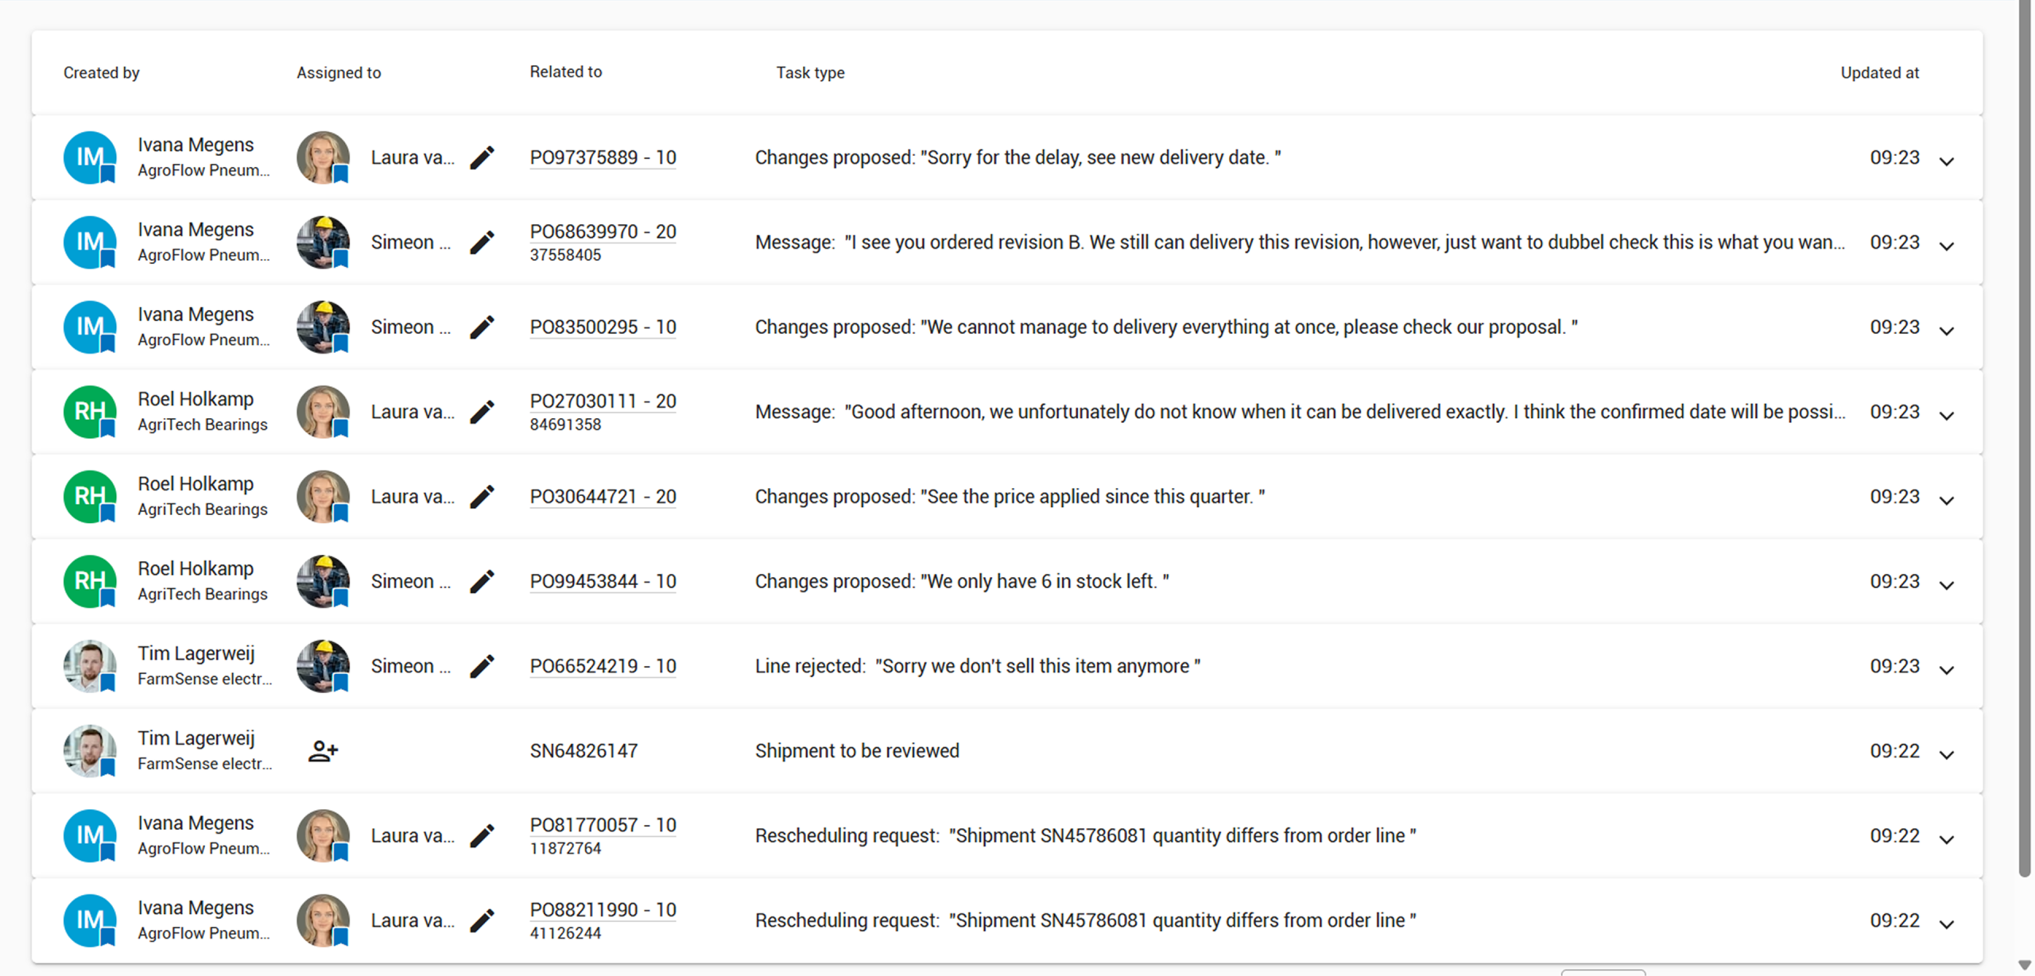
Task: Click the vertical scrollbar thumb
Action: pos(2025,437)
